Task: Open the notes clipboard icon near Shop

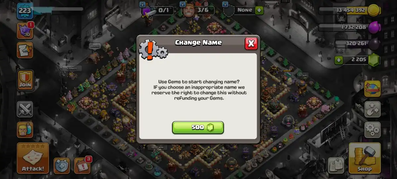Action: pos(336,165)
